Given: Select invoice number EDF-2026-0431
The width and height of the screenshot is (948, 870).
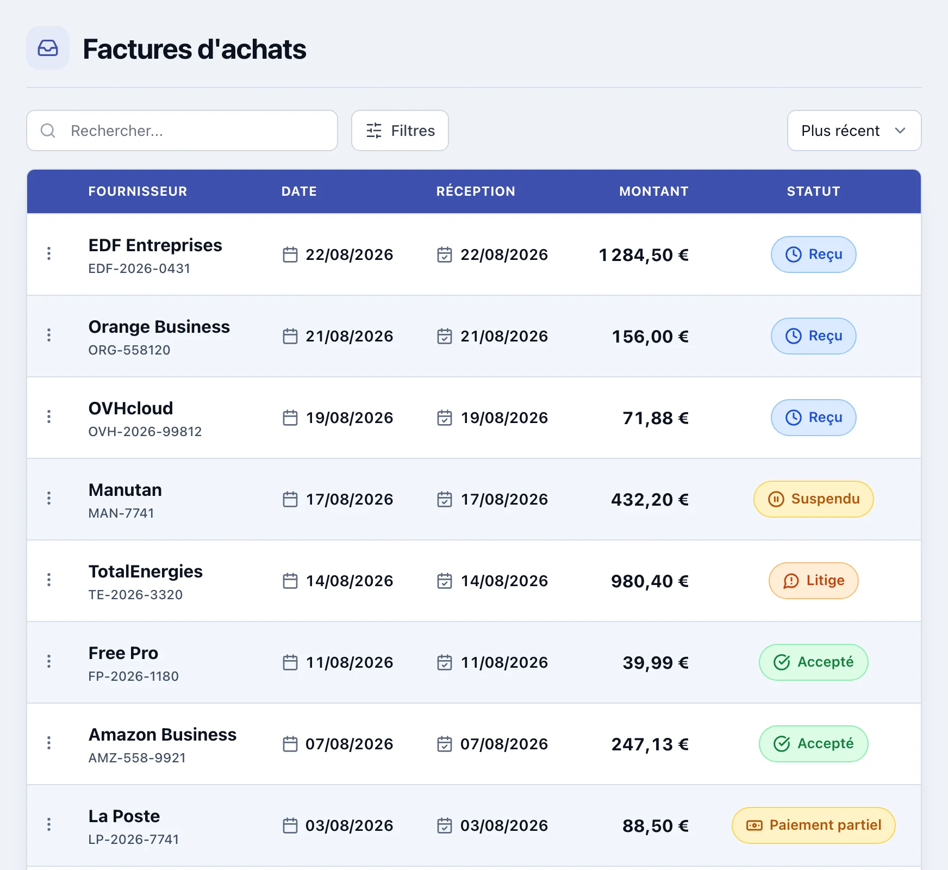Looking at the screenshot, I should point(139,269).
